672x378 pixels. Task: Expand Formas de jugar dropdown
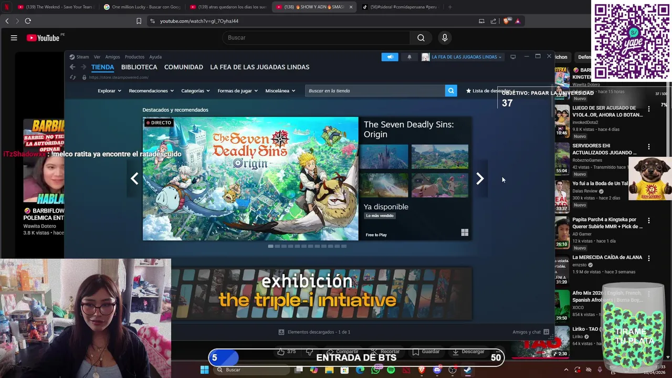(x=237, y=91)
